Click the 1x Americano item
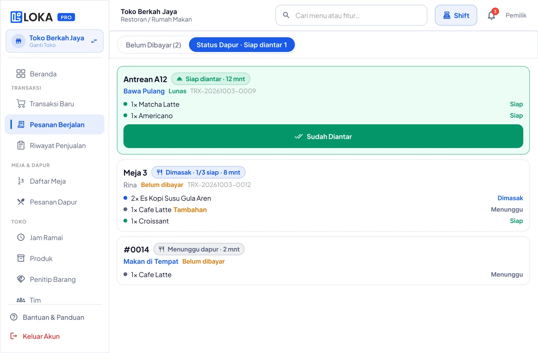538x353 pixels. 152,116
